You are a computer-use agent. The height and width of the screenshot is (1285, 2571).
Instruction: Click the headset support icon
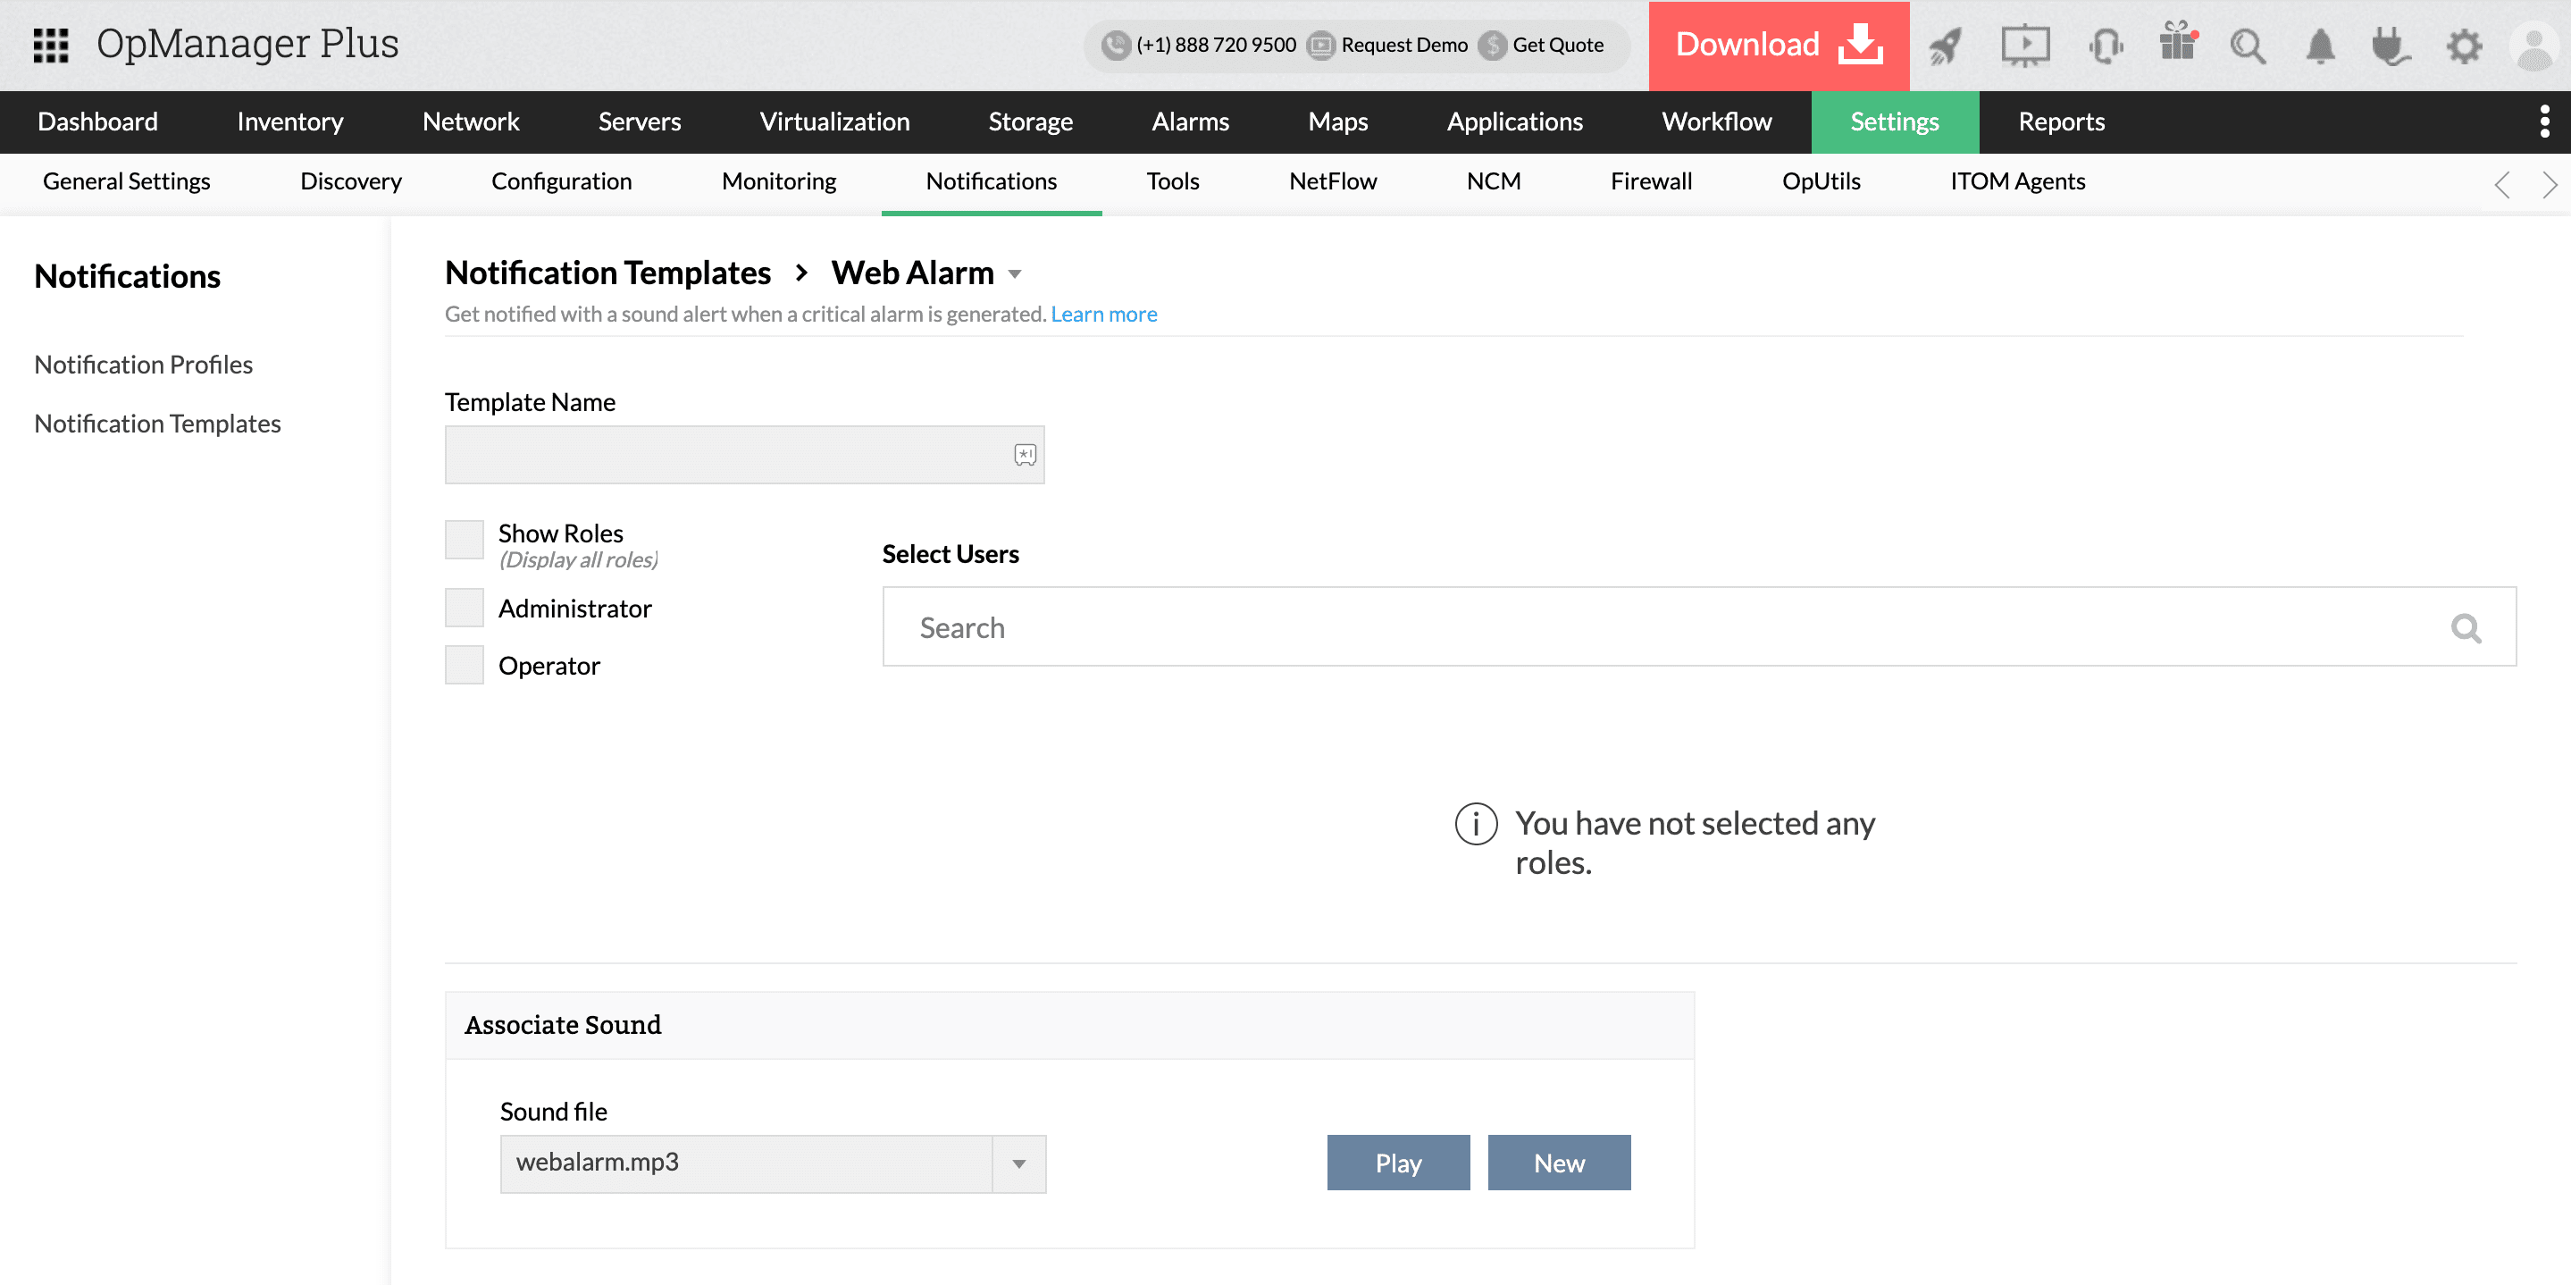2105,45
